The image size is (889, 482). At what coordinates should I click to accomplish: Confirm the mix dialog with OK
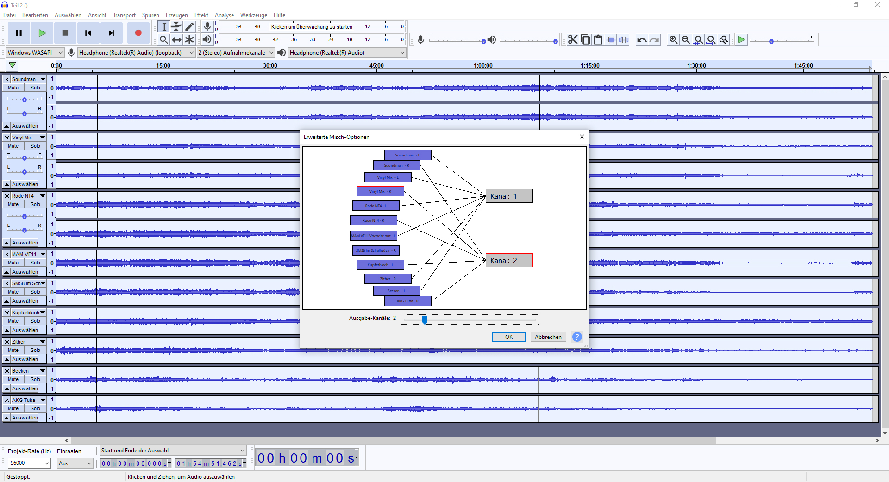[x=508, y=337]
